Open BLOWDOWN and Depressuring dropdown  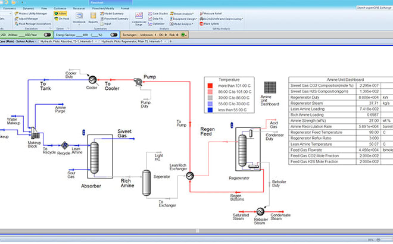point(222,19)
